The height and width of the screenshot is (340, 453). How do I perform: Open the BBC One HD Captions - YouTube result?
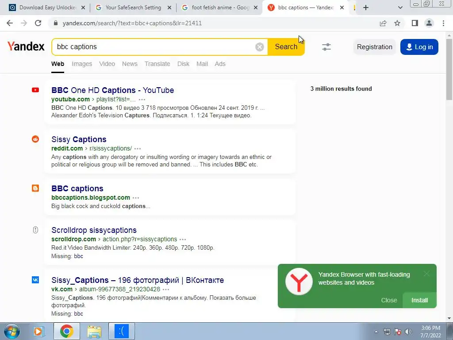point(113,90)
